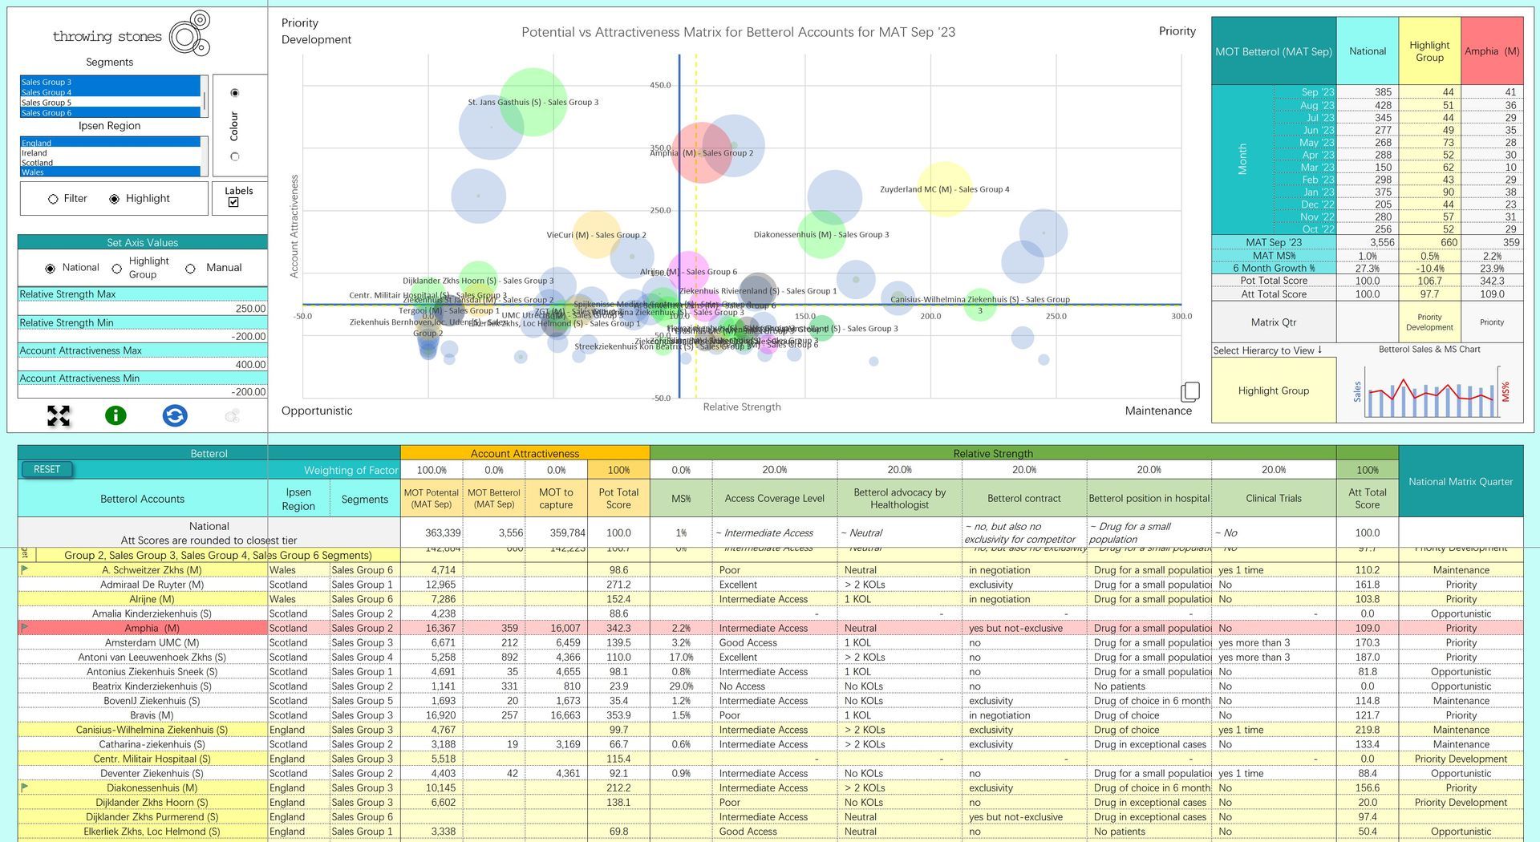This screenshot has width=1540, height=842.
Task: Click the full-screen expand arrows icon
Action: [59, 415]
